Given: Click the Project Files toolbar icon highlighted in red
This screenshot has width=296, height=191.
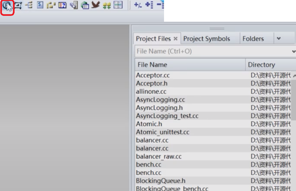Looking at the screenshot, I should point(7,5).
